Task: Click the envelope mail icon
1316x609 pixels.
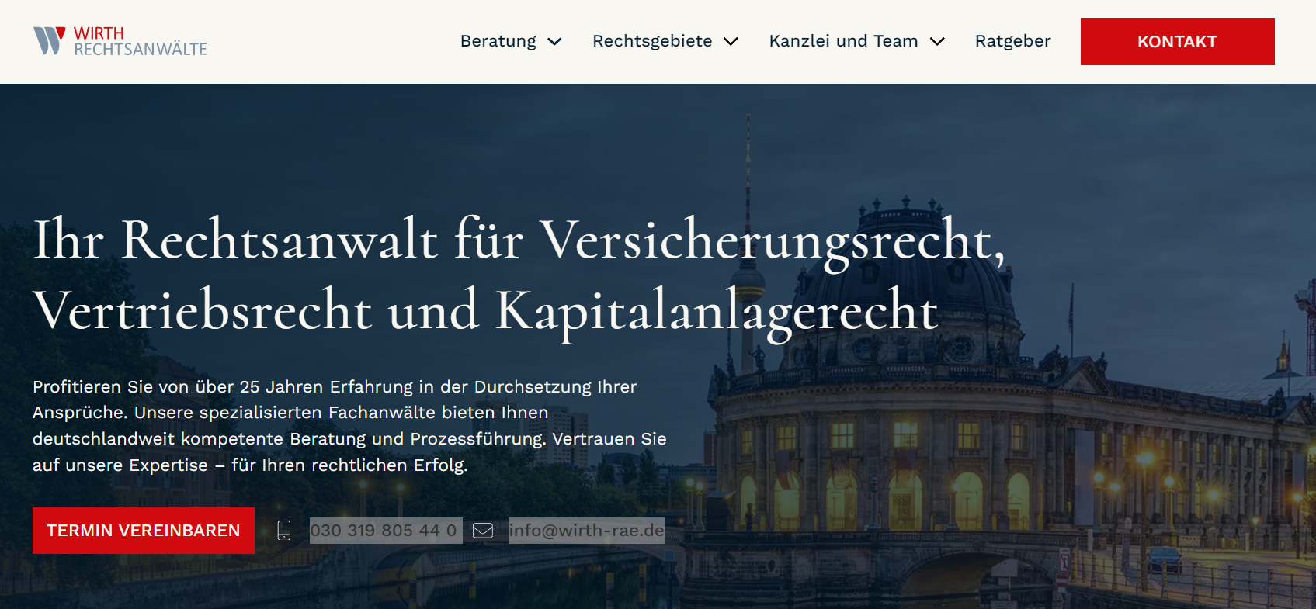Action: point(483,531)
